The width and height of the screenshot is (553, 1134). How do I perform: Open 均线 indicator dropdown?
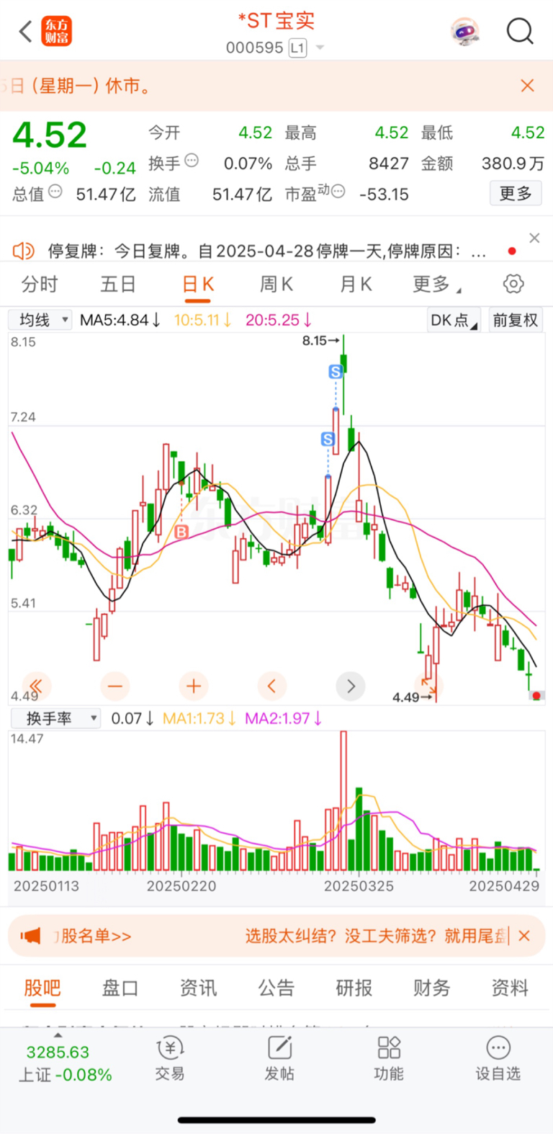[x=40, y=319]
